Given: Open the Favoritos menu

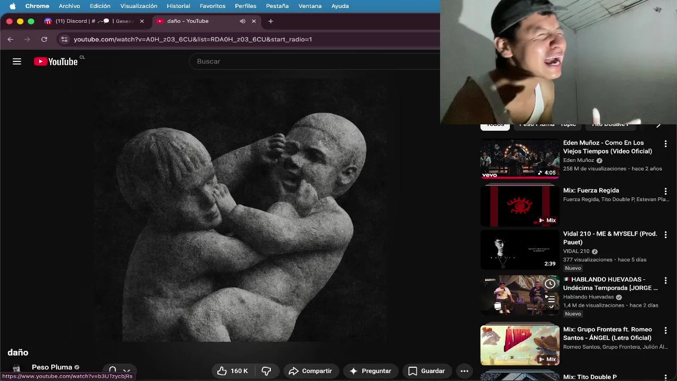Looking at the screenshot, I should (x=213, y=6).
